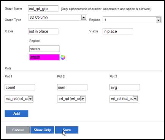The width and height of the screenshot is (165, 140).
Task: Click the Show Only button
Action: (x=42, y=130)
